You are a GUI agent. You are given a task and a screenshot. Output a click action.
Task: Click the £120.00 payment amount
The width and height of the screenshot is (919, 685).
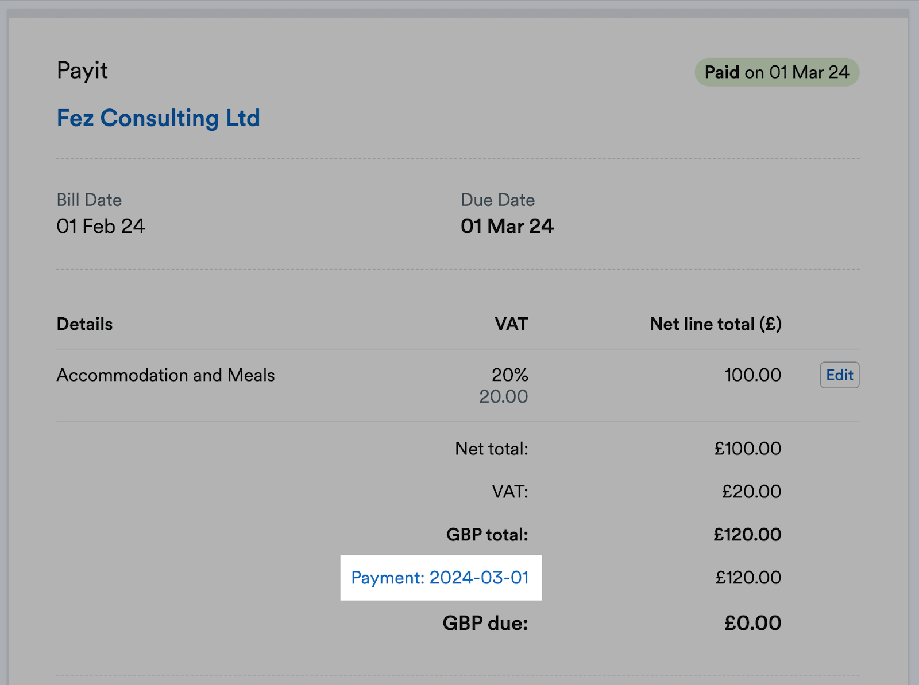click(748, 578)
